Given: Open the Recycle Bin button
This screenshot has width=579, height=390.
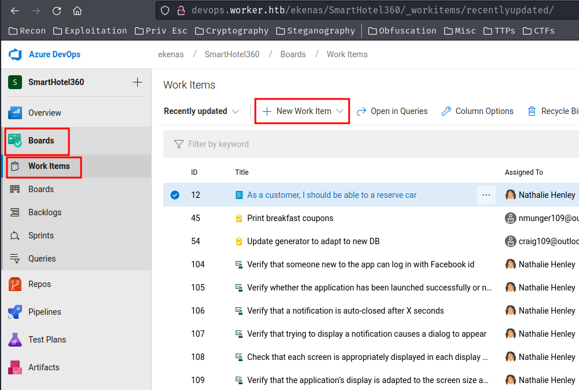Looking at the screenshot, I should coord(553,111).
